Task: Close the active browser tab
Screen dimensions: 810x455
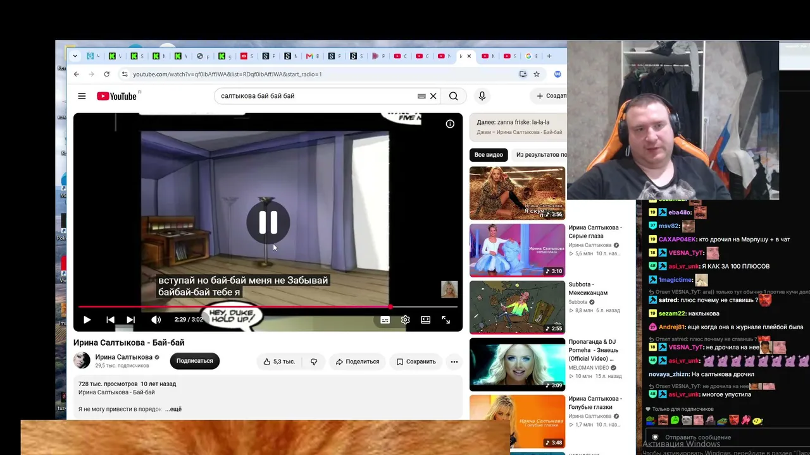Action: [x=469, y=56]
